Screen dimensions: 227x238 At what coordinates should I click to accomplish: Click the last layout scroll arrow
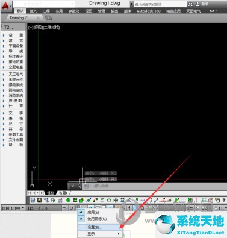[x=42, y=193]
